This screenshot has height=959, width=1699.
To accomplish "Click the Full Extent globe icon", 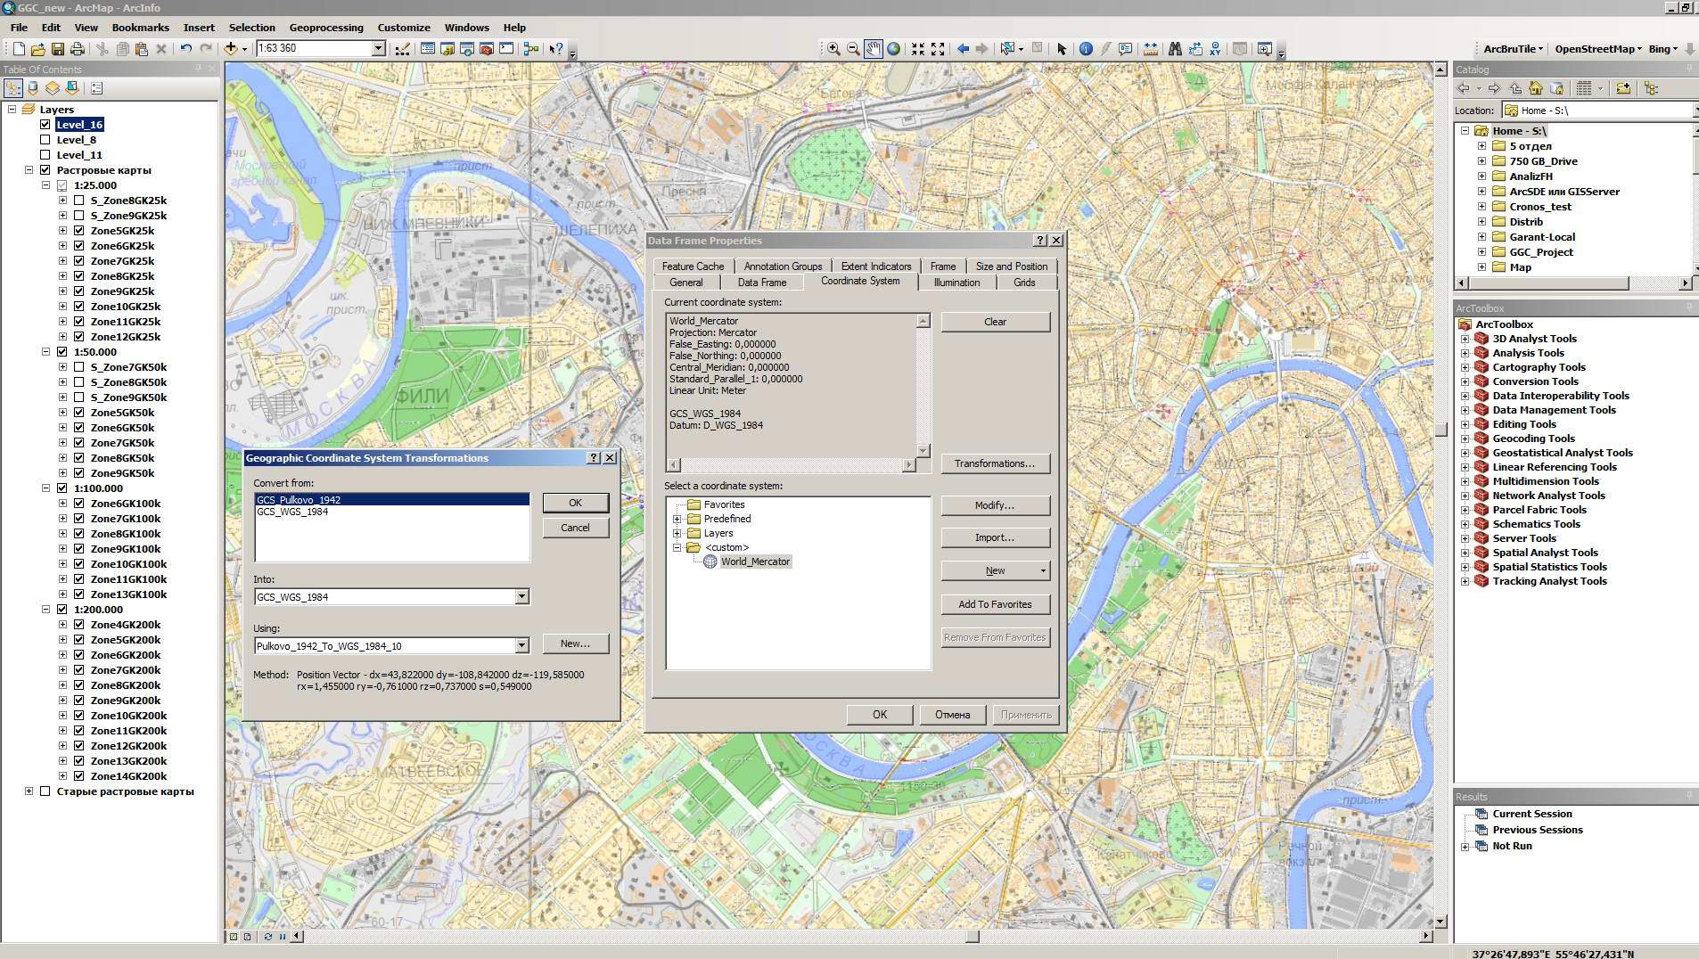I will point(893,49).
